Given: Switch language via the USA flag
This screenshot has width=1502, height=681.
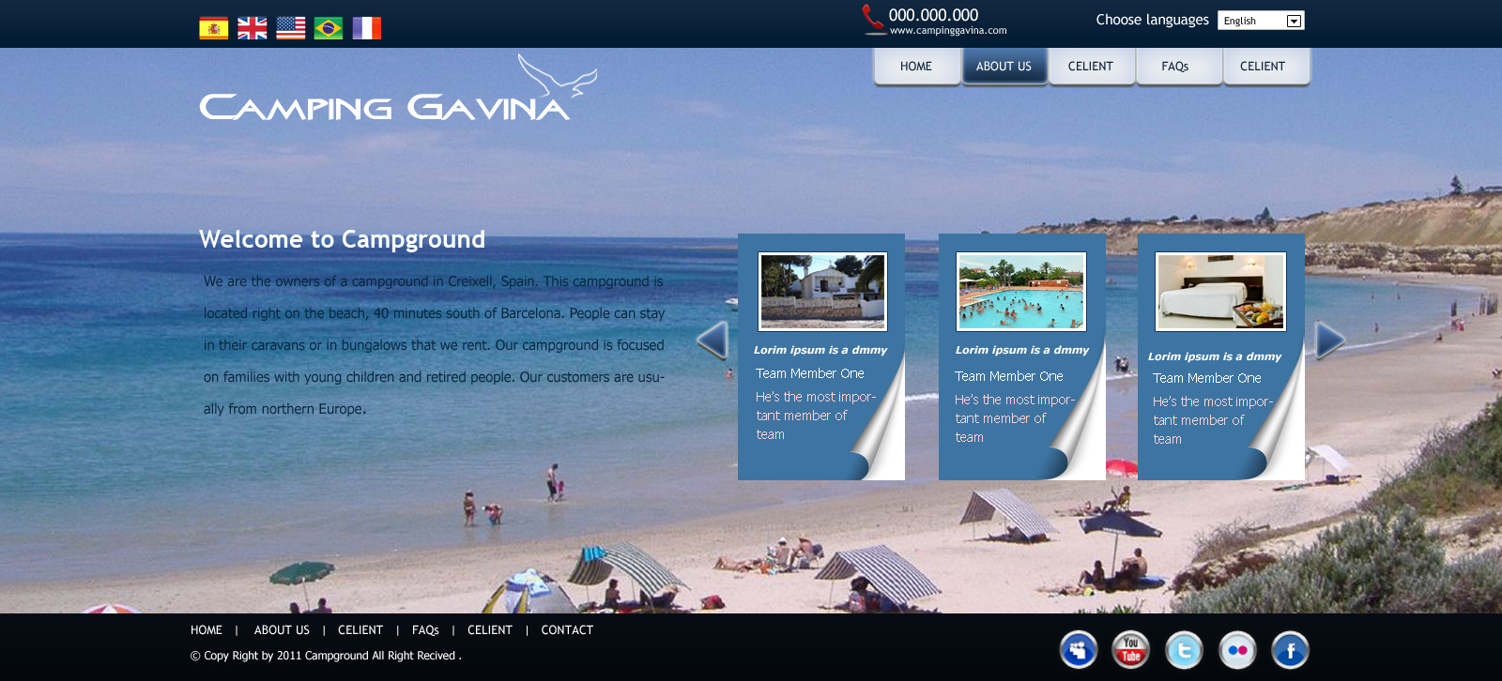Looking at the screenshot, I should click(x=290, y=28).
